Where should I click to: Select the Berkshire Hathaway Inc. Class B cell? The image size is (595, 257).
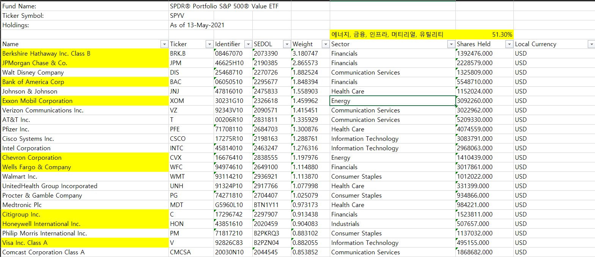85,53
